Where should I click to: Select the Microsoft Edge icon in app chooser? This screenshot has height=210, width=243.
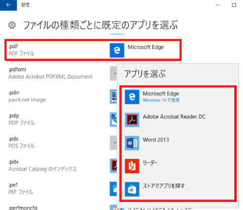(132, 97)
